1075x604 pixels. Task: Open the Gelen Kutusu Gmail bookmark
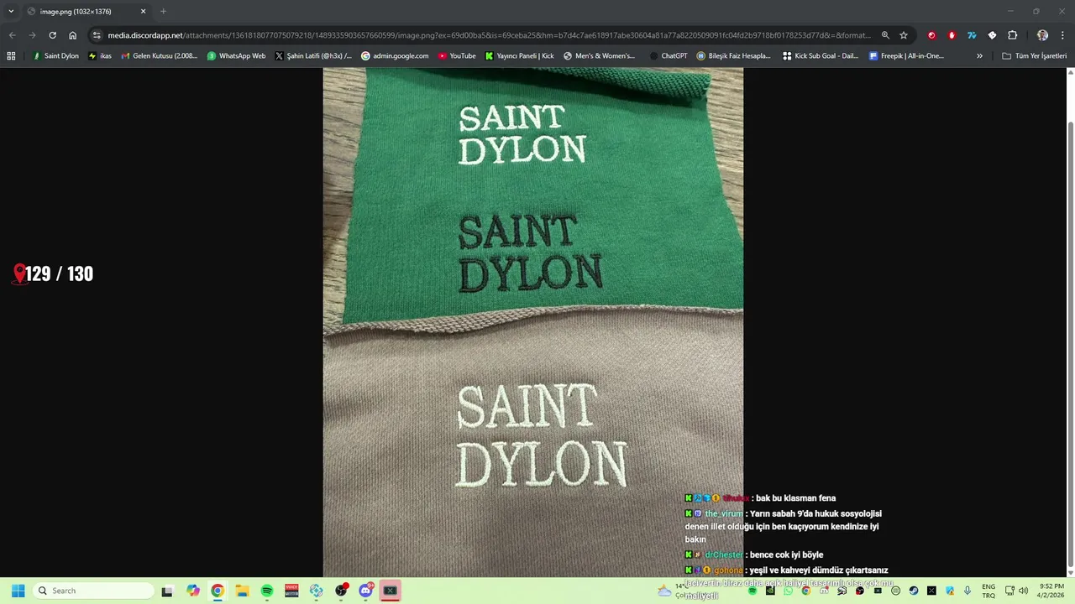[x=160, y=56]
